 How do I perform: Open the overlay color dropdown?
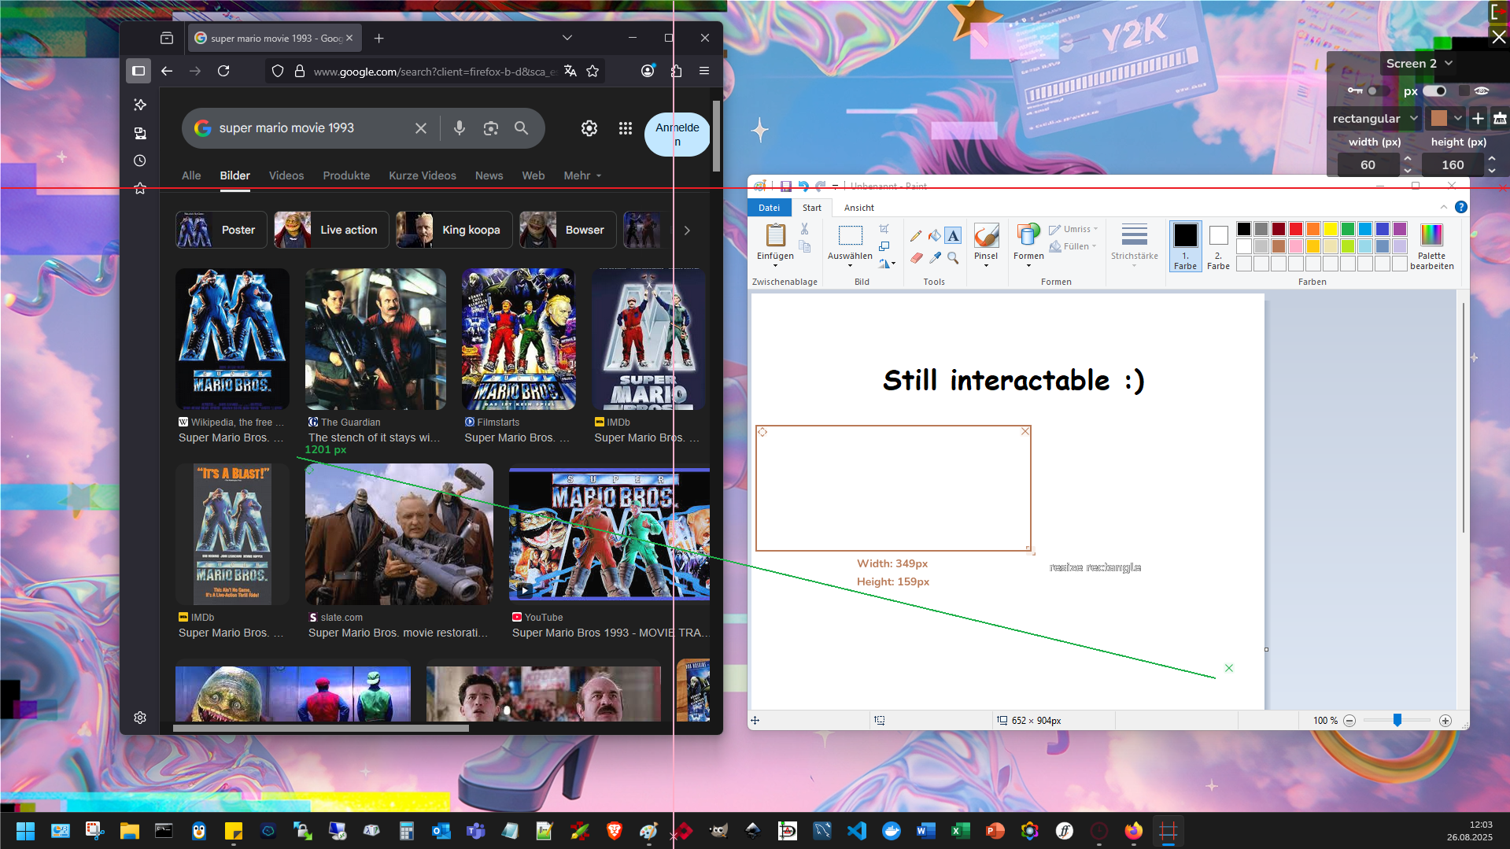pyautogui.click(x=1447, y=118)
